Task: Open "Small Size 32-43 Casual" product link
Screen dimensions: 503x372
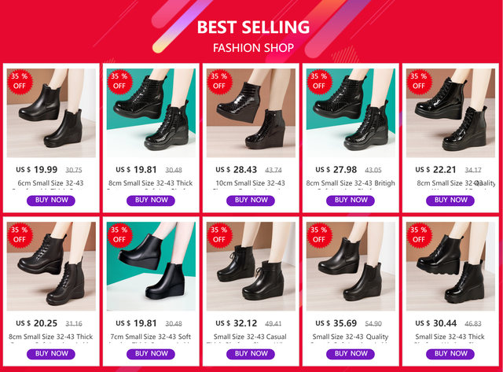Action: click(251, 337)
